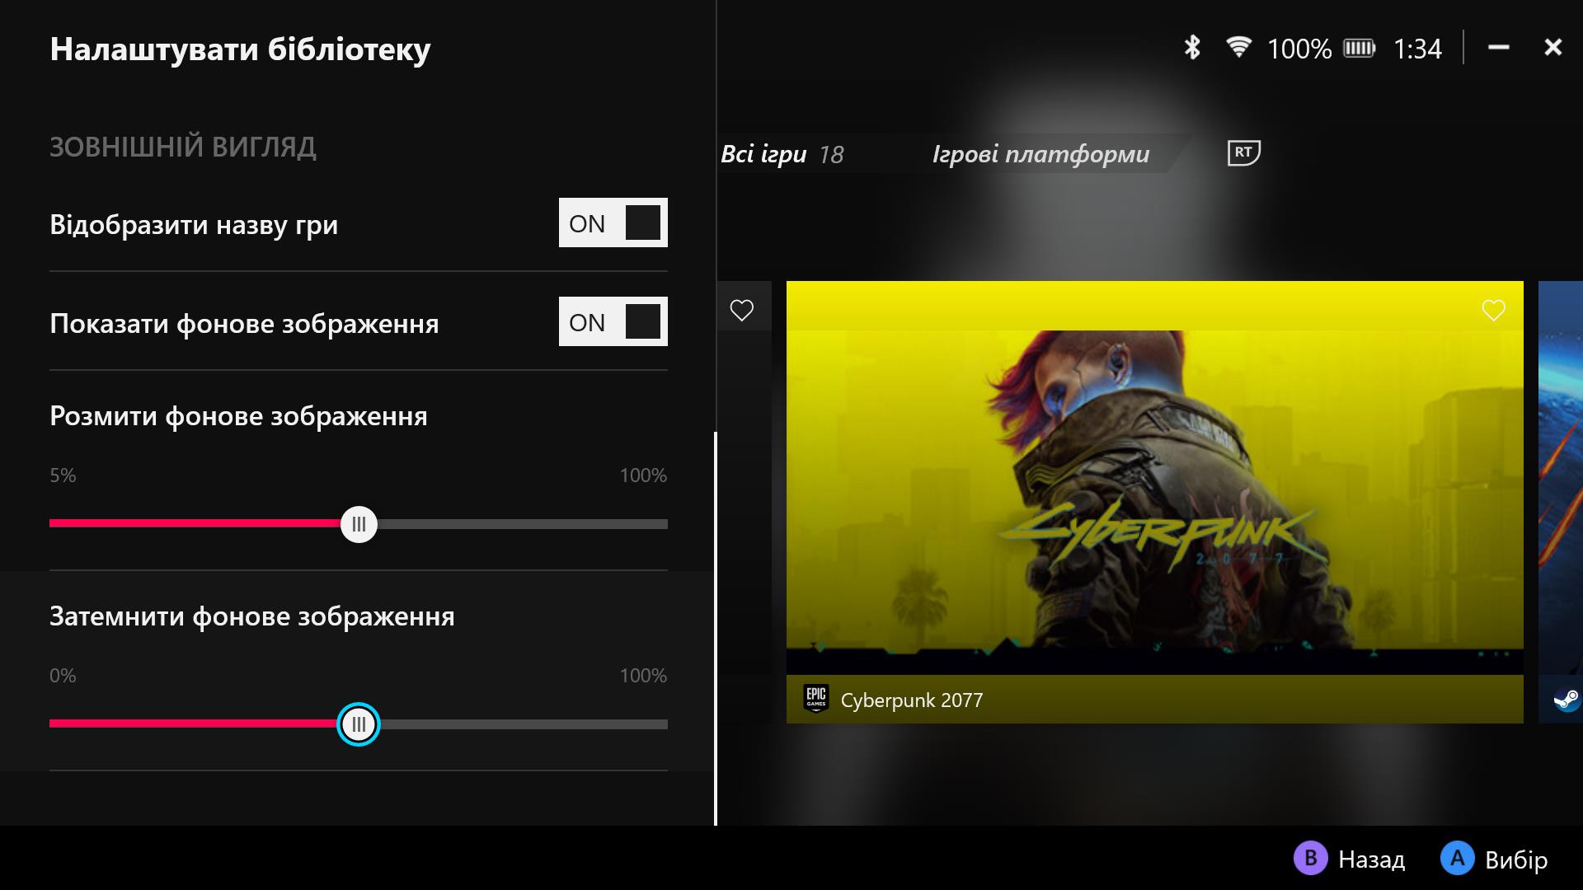Screen dimensions: 1583x890
Task: Open the 'Ігрові платформи' tab
Action: (x=1040, y=154)
